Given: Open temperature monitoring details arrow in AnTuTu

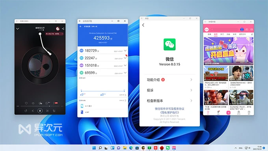Looking at the screenshot, I should 125,95.
